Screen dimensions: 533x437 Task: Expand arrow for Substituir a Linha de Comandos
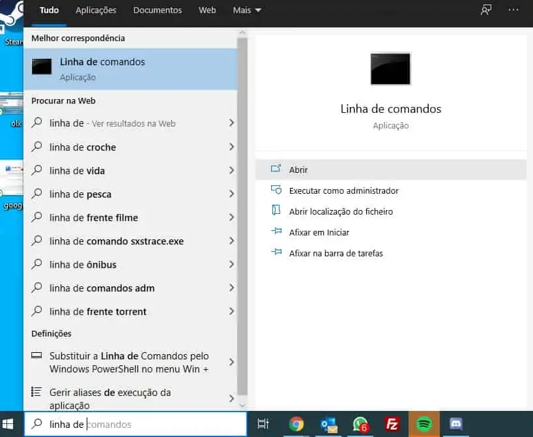tap(231, 362)
